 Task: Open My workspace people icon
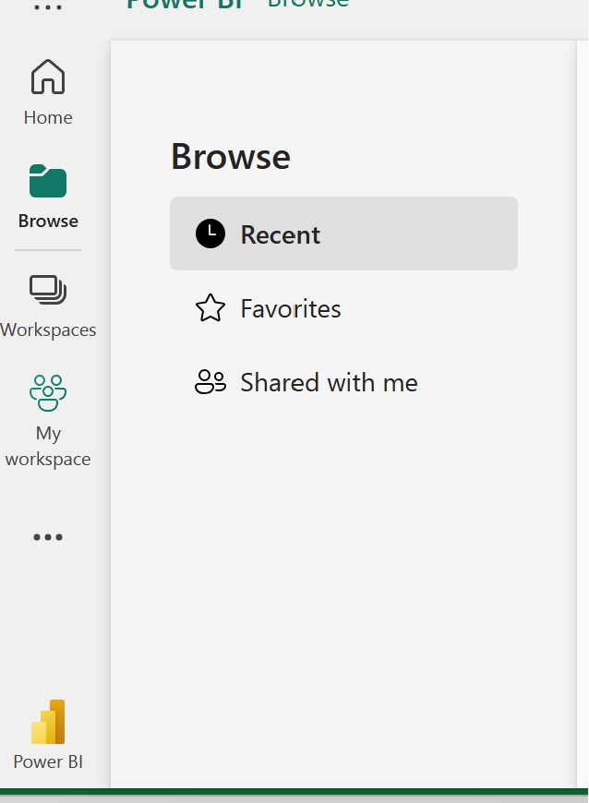48,393
